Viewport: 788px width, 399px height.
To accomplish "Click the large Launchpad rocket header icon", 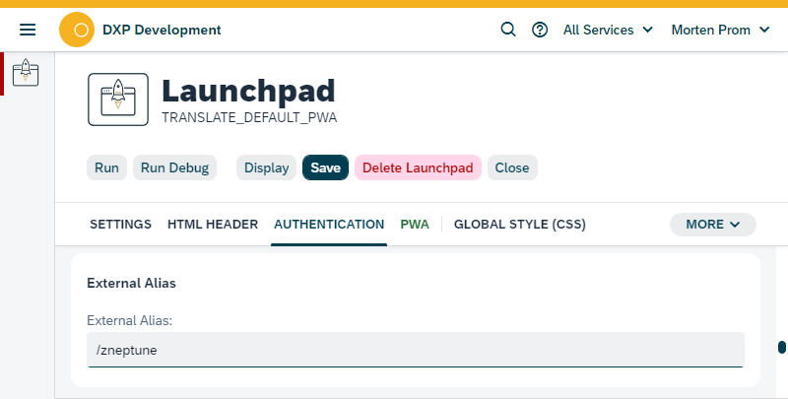I will 118,100.
